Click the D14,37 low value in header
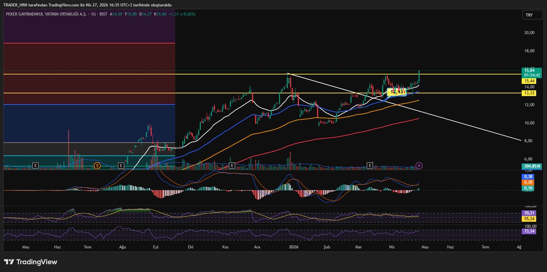The image size is (547, 272). coord(146,14)
